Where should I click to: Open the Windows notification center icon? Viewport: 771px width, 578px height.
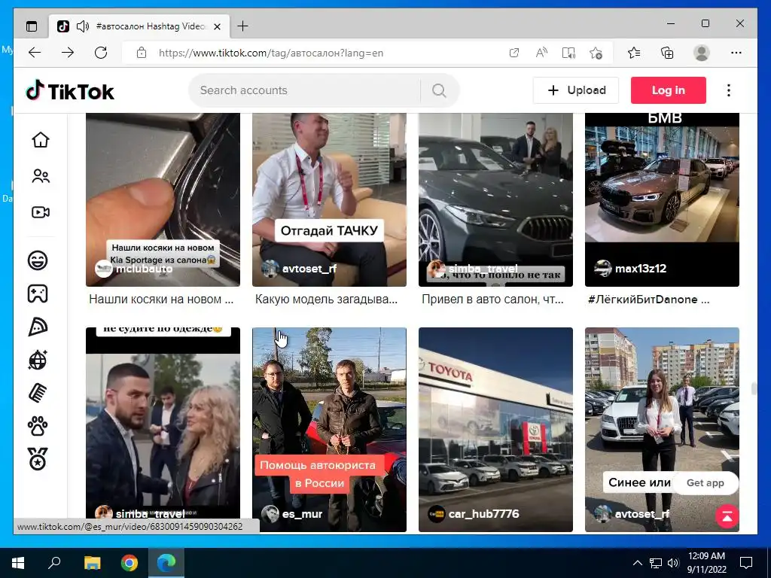pyautogui.click(x=746, y=563)
